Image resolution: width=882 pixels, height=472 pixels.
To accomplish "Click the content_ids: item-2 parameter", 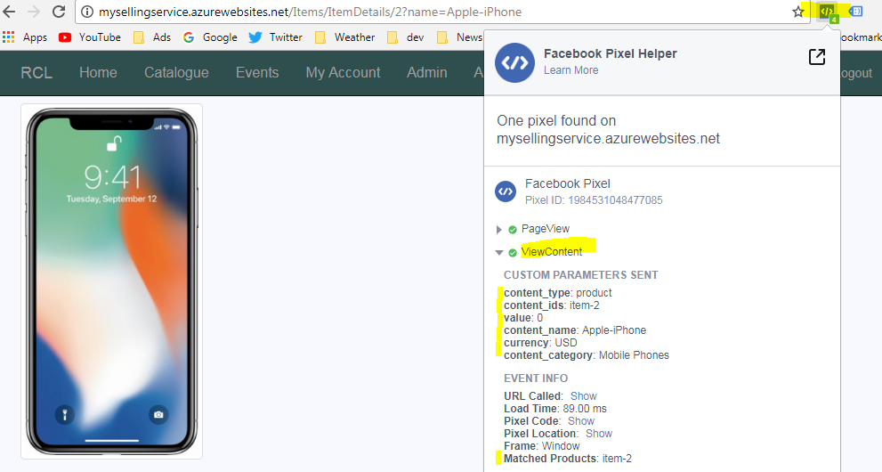I will (551, 305).
